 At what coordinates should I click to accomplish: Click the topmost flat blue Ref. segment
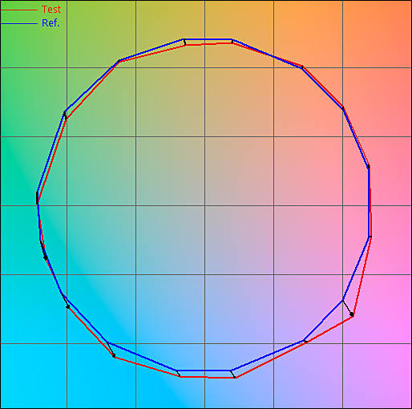click(x=207, y=39)
